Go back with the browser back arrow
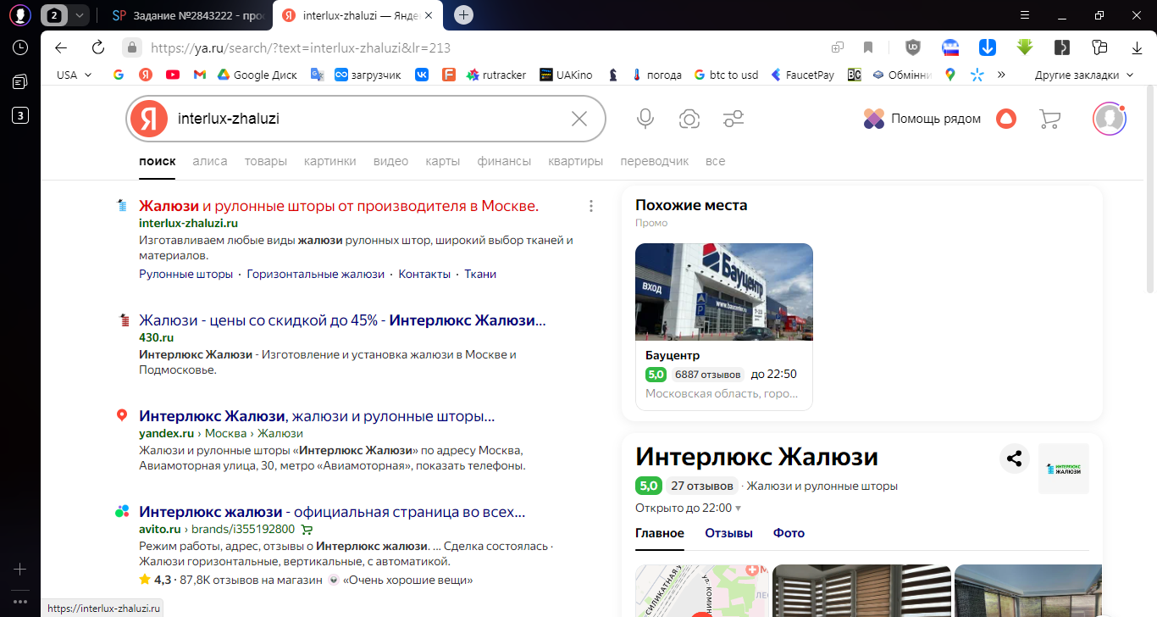This screenshot has height=617, width=1157. point(61,47)
